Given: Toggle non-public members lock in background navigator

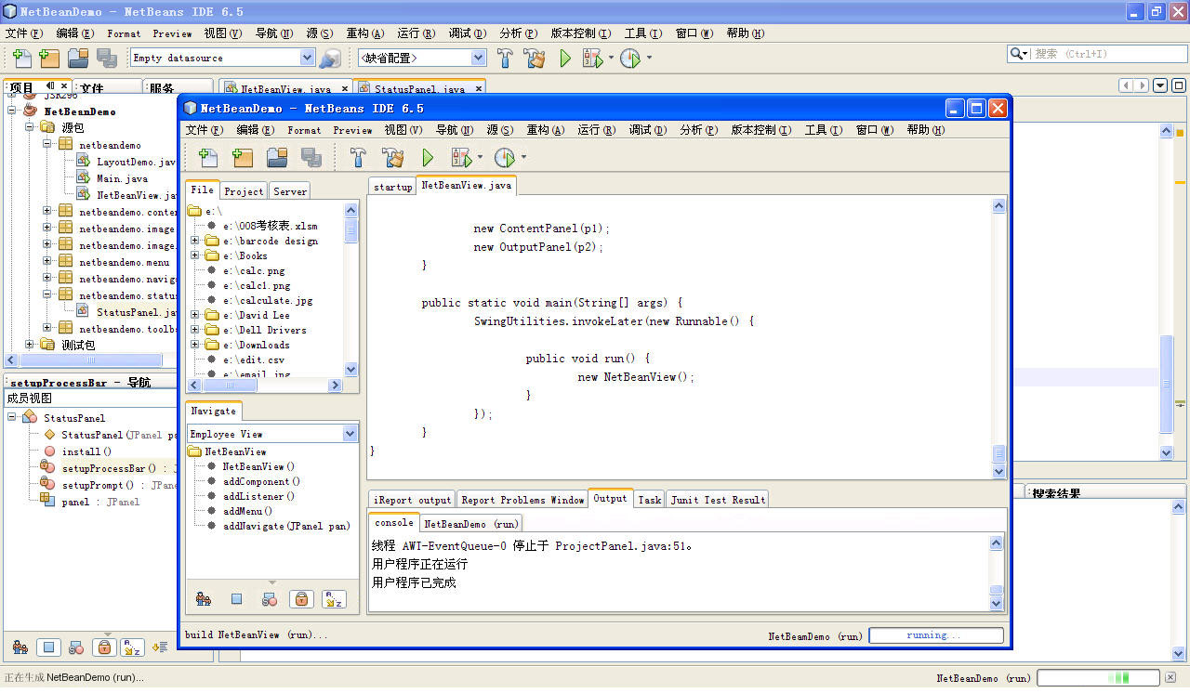Looking at the screenshot, I should [x=105, y=647].
